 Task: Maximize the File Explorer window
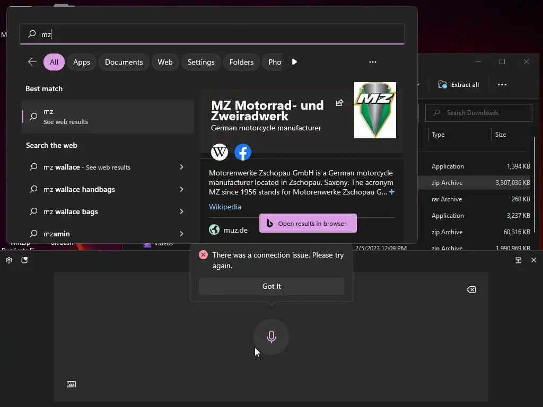pyautogui.click(x=502, y=61)
